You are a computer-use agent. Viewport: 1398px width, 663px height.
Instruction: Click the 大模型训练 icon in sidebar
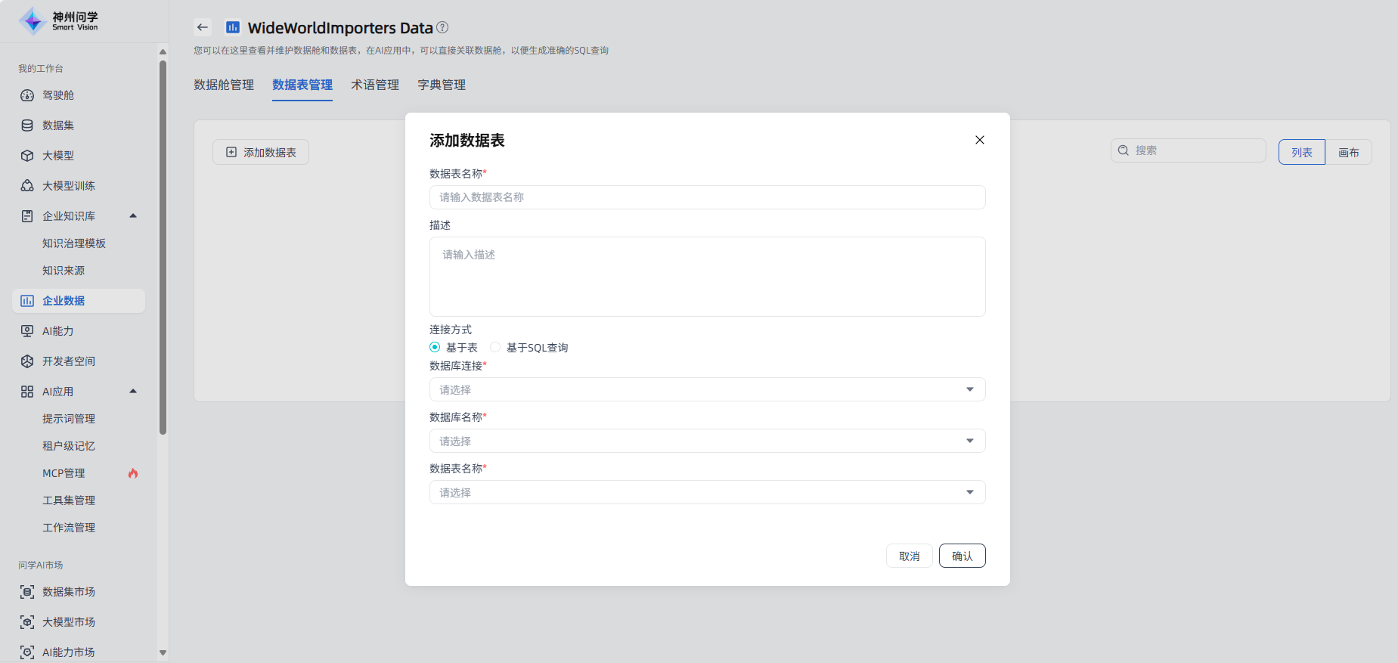pos(27,186)
